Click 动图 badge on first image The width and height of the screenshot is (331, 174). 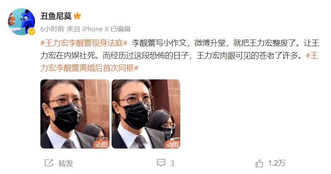click(101, 144)
